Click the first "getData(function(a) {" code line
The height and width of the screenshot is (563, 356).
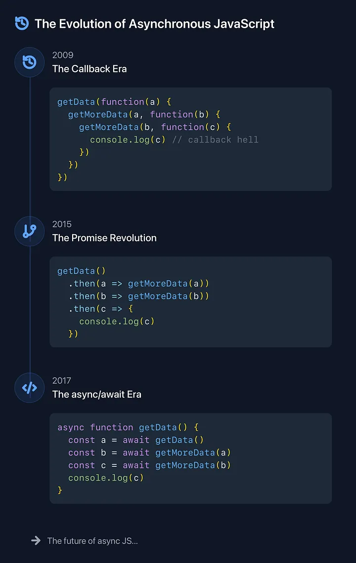pos(114,102)
